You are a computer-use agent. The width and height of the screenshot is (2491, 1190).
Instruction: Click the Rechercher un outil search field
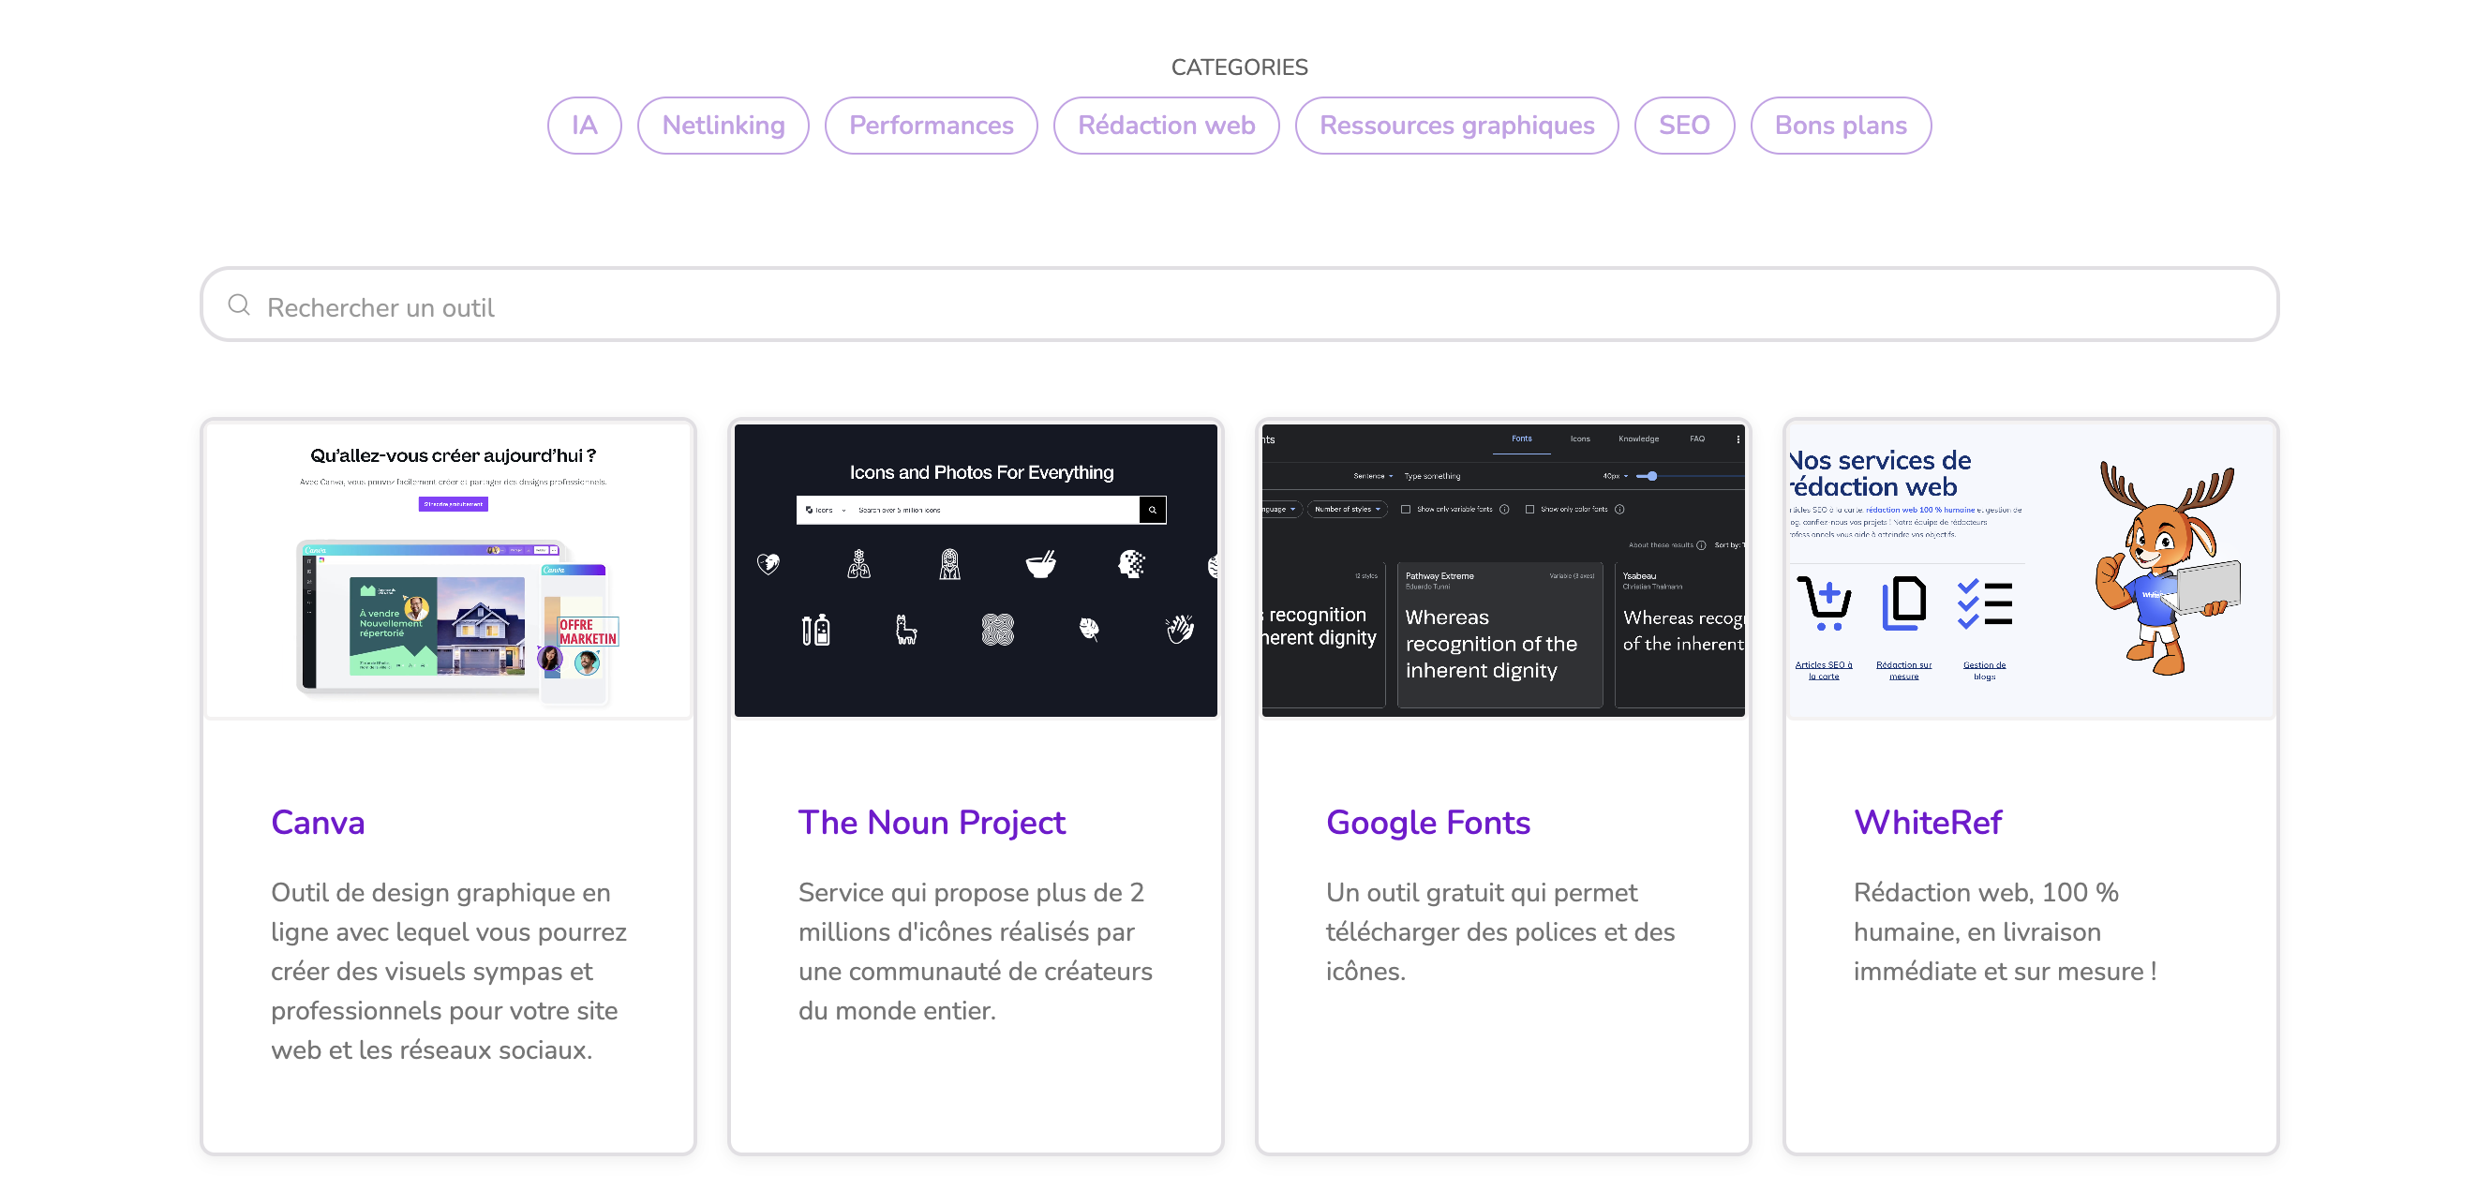pyautogui.click(x=1239, y=305)
